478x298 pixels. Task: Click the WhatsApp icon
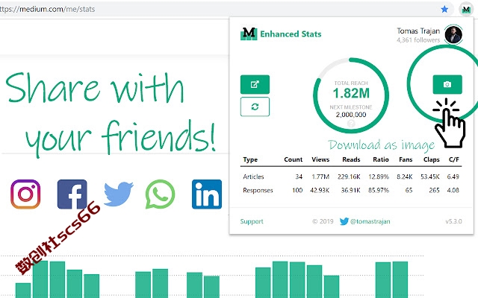pos(160,194)
